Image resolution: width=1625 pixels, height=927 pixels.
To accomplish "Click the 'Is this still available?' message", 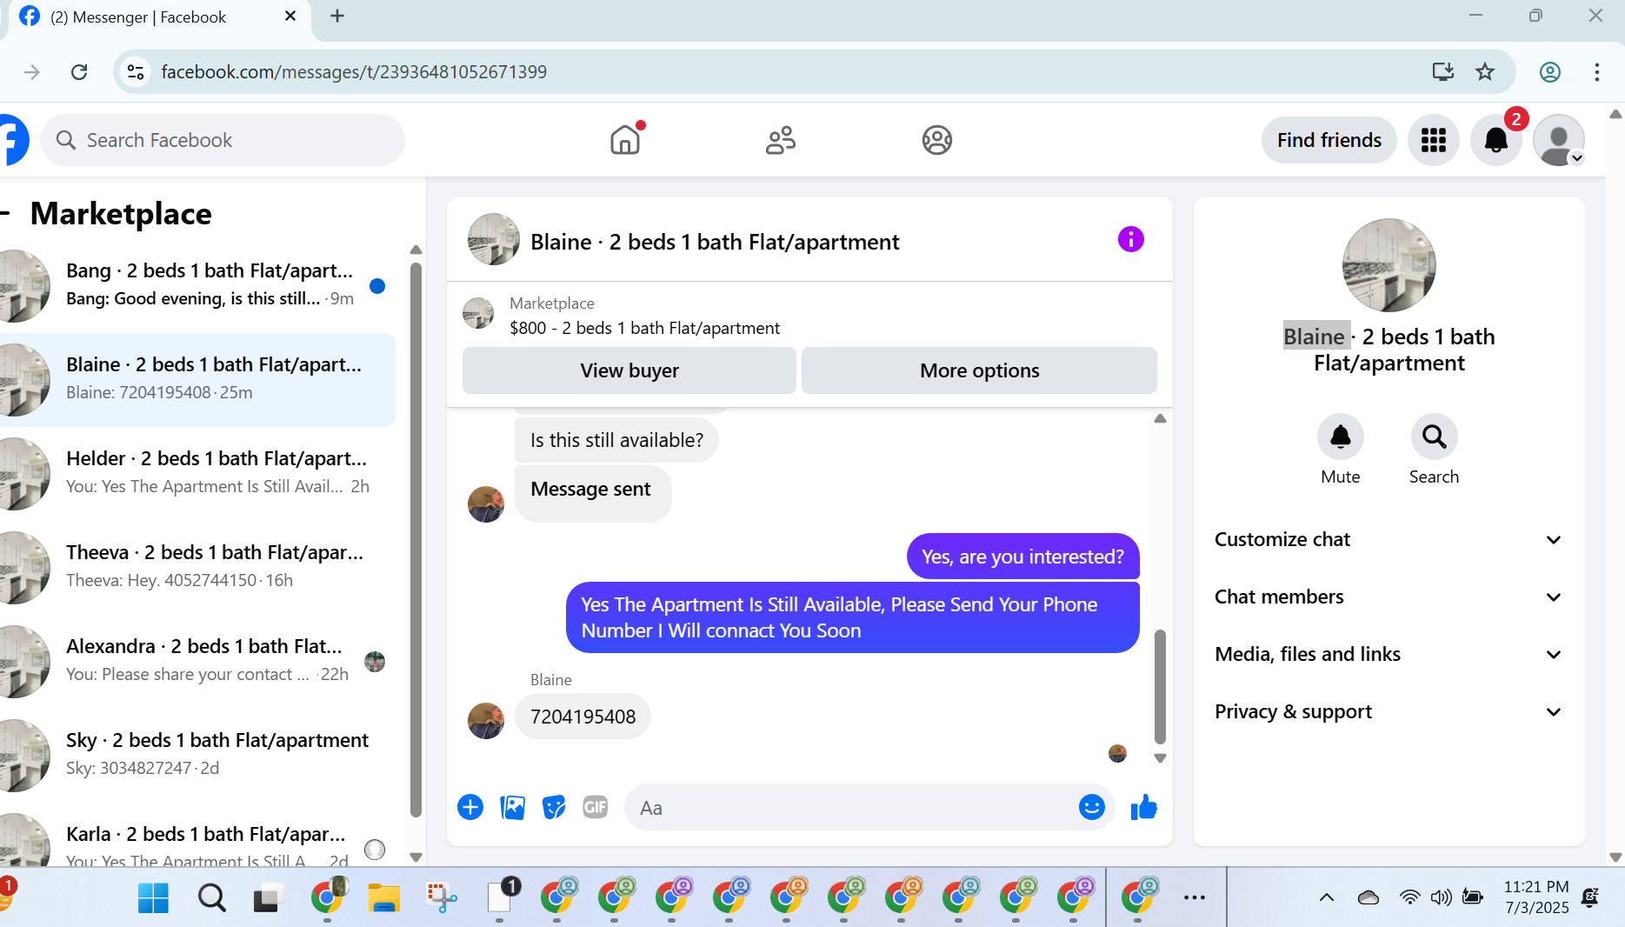I will click(616, 440).
